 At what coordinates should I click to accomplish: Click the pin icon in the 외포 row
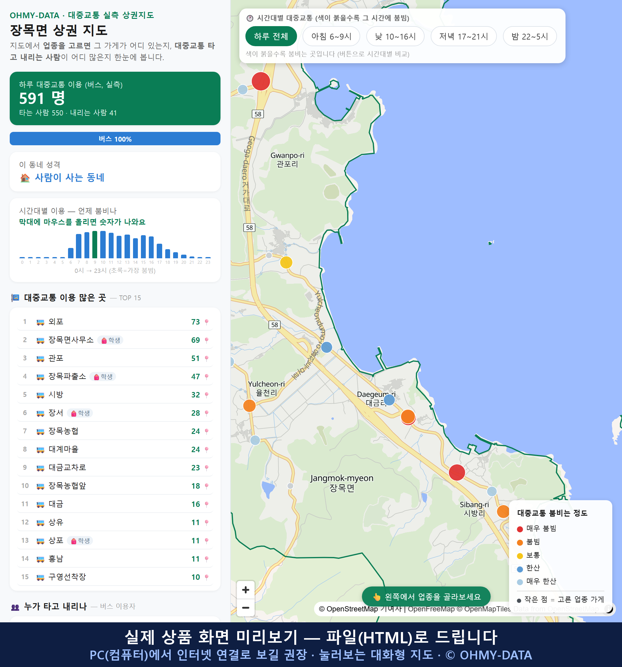click(x=207, y=322)
